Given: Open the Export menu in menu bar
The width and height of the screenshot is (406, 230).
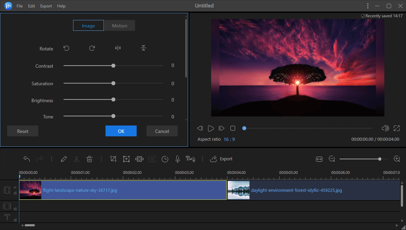Looking at the screenshot, I should [x=46, y=6].
